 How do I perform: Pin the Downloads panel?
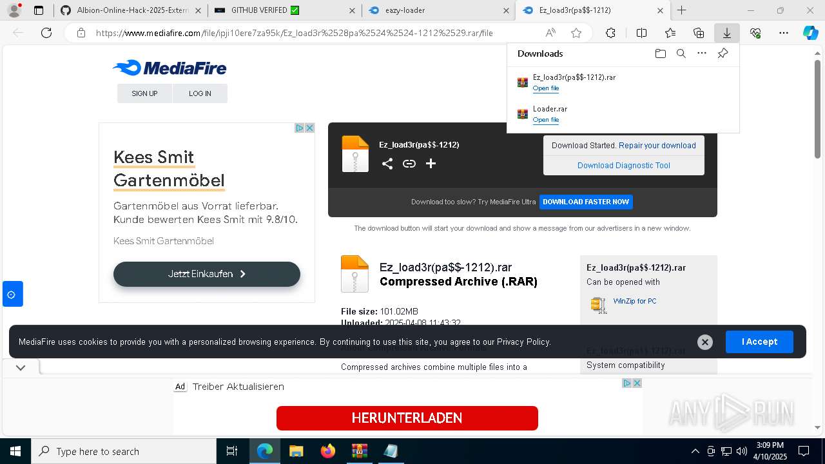pos(723,53)
